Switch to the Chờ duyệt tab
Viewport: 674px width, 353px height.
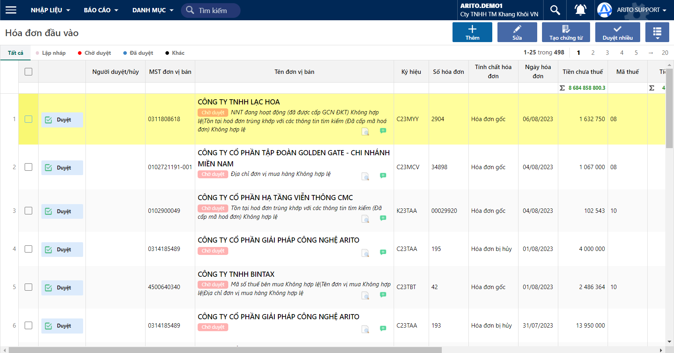tap(95, 53)
